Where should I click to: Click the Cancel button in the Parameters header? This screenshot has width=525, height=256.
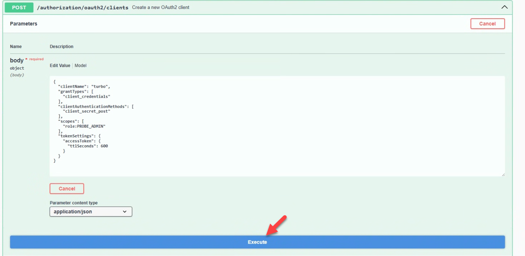pyautogui.click(x=488, y=24)
